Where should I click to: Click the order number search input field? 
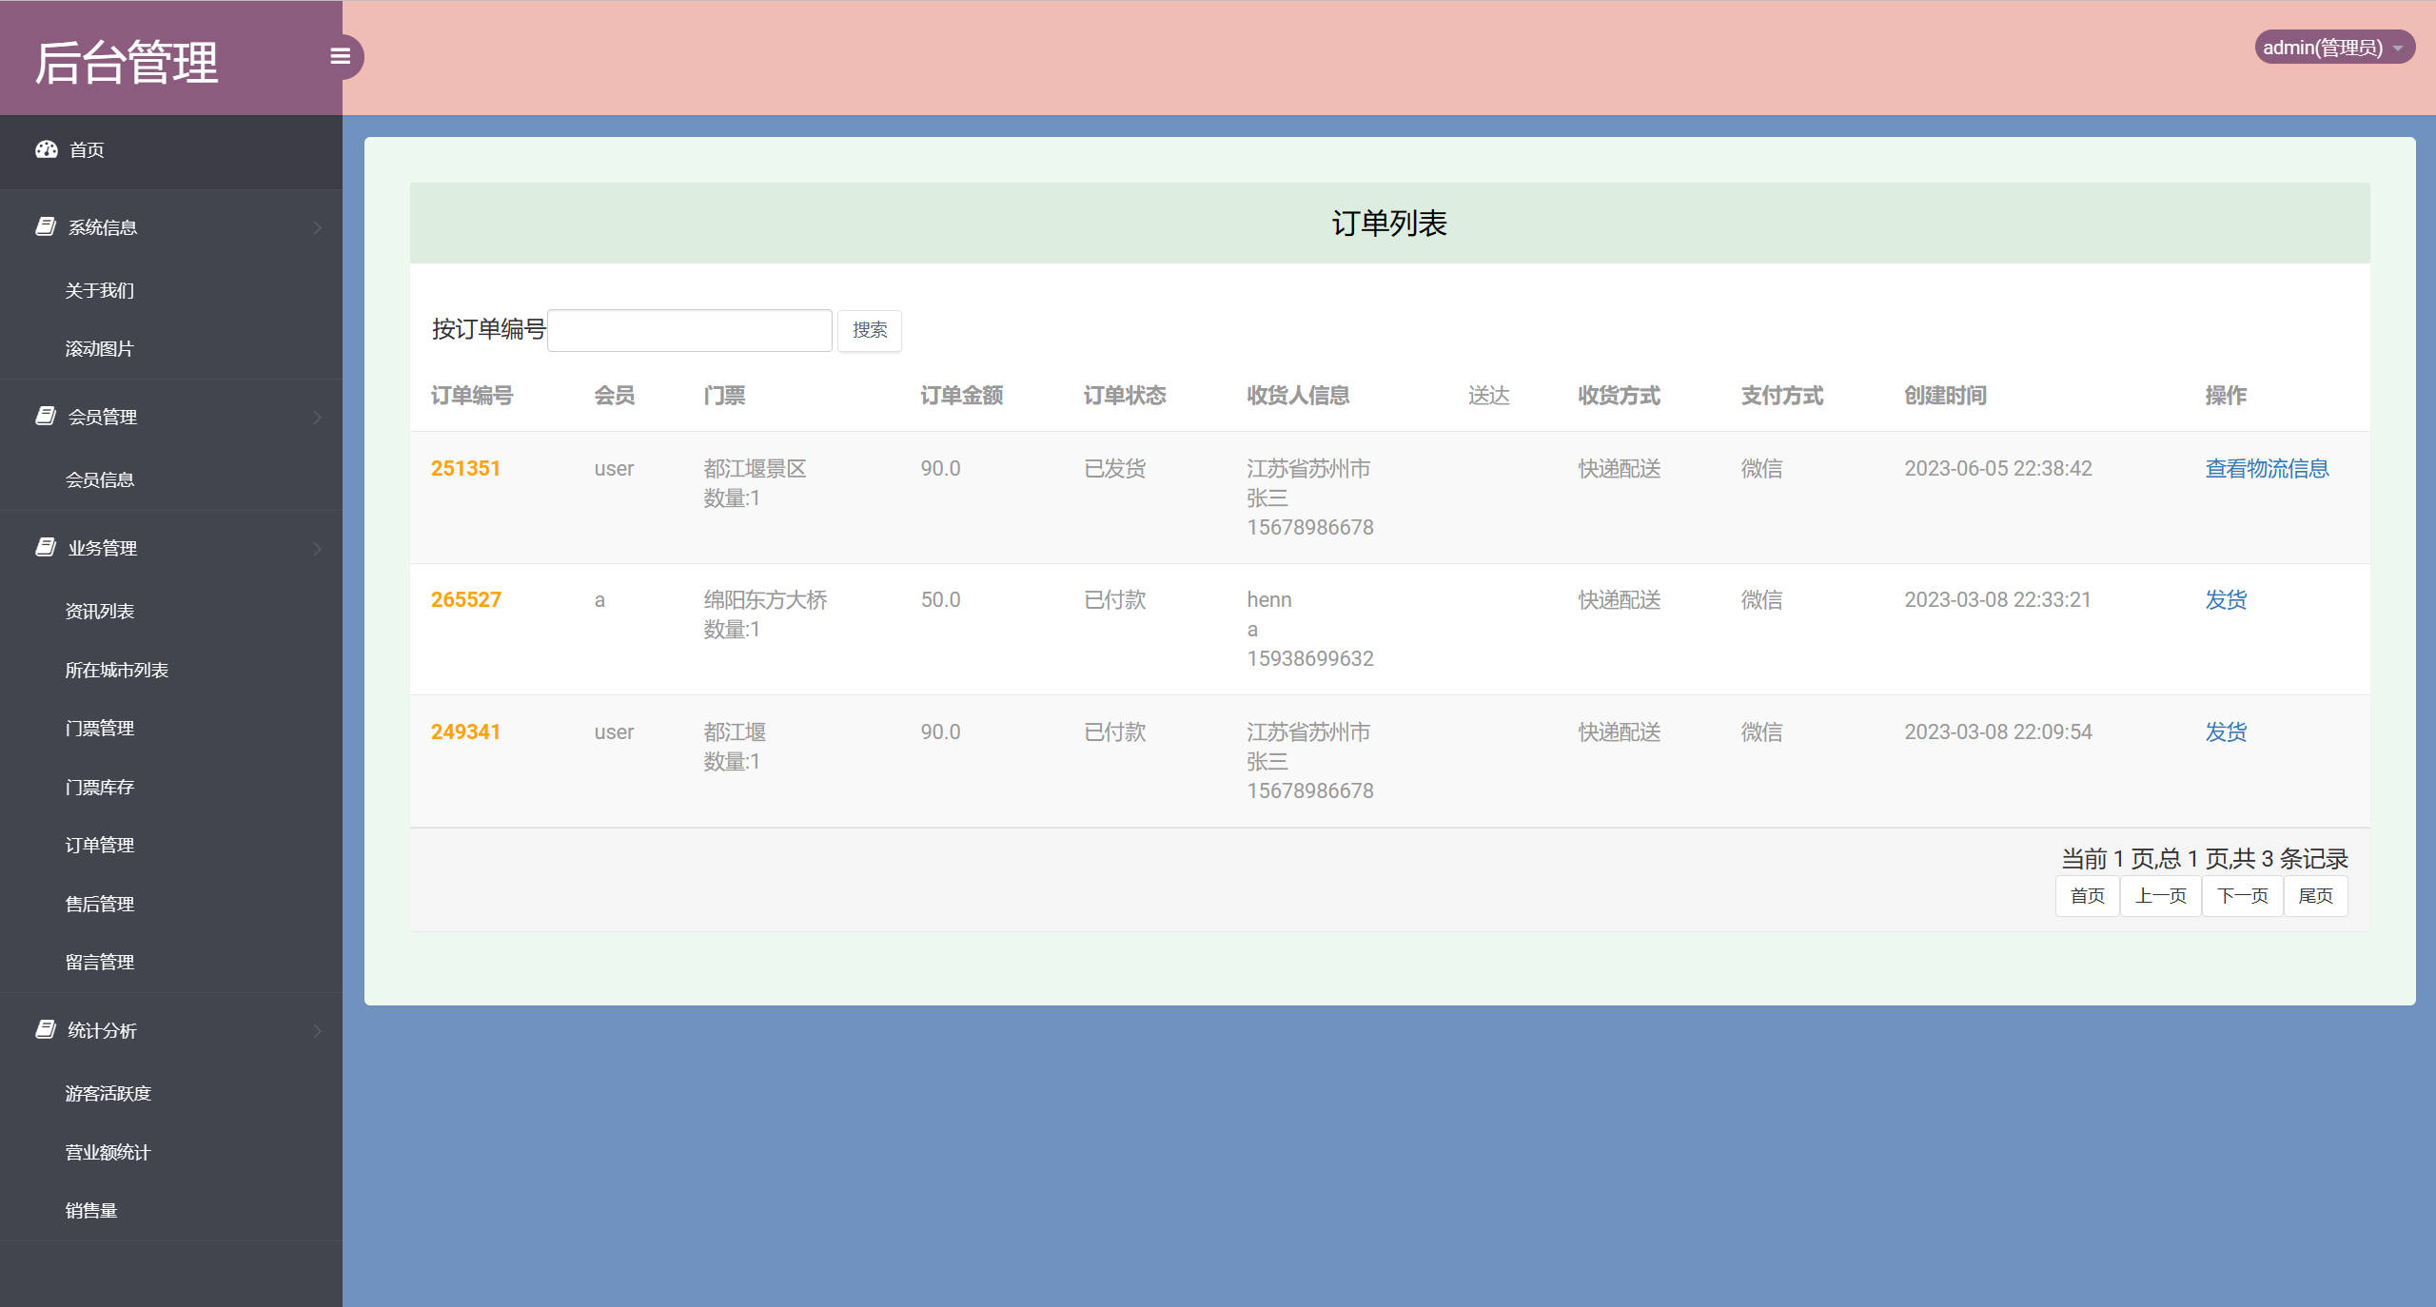tap(688, 329)
